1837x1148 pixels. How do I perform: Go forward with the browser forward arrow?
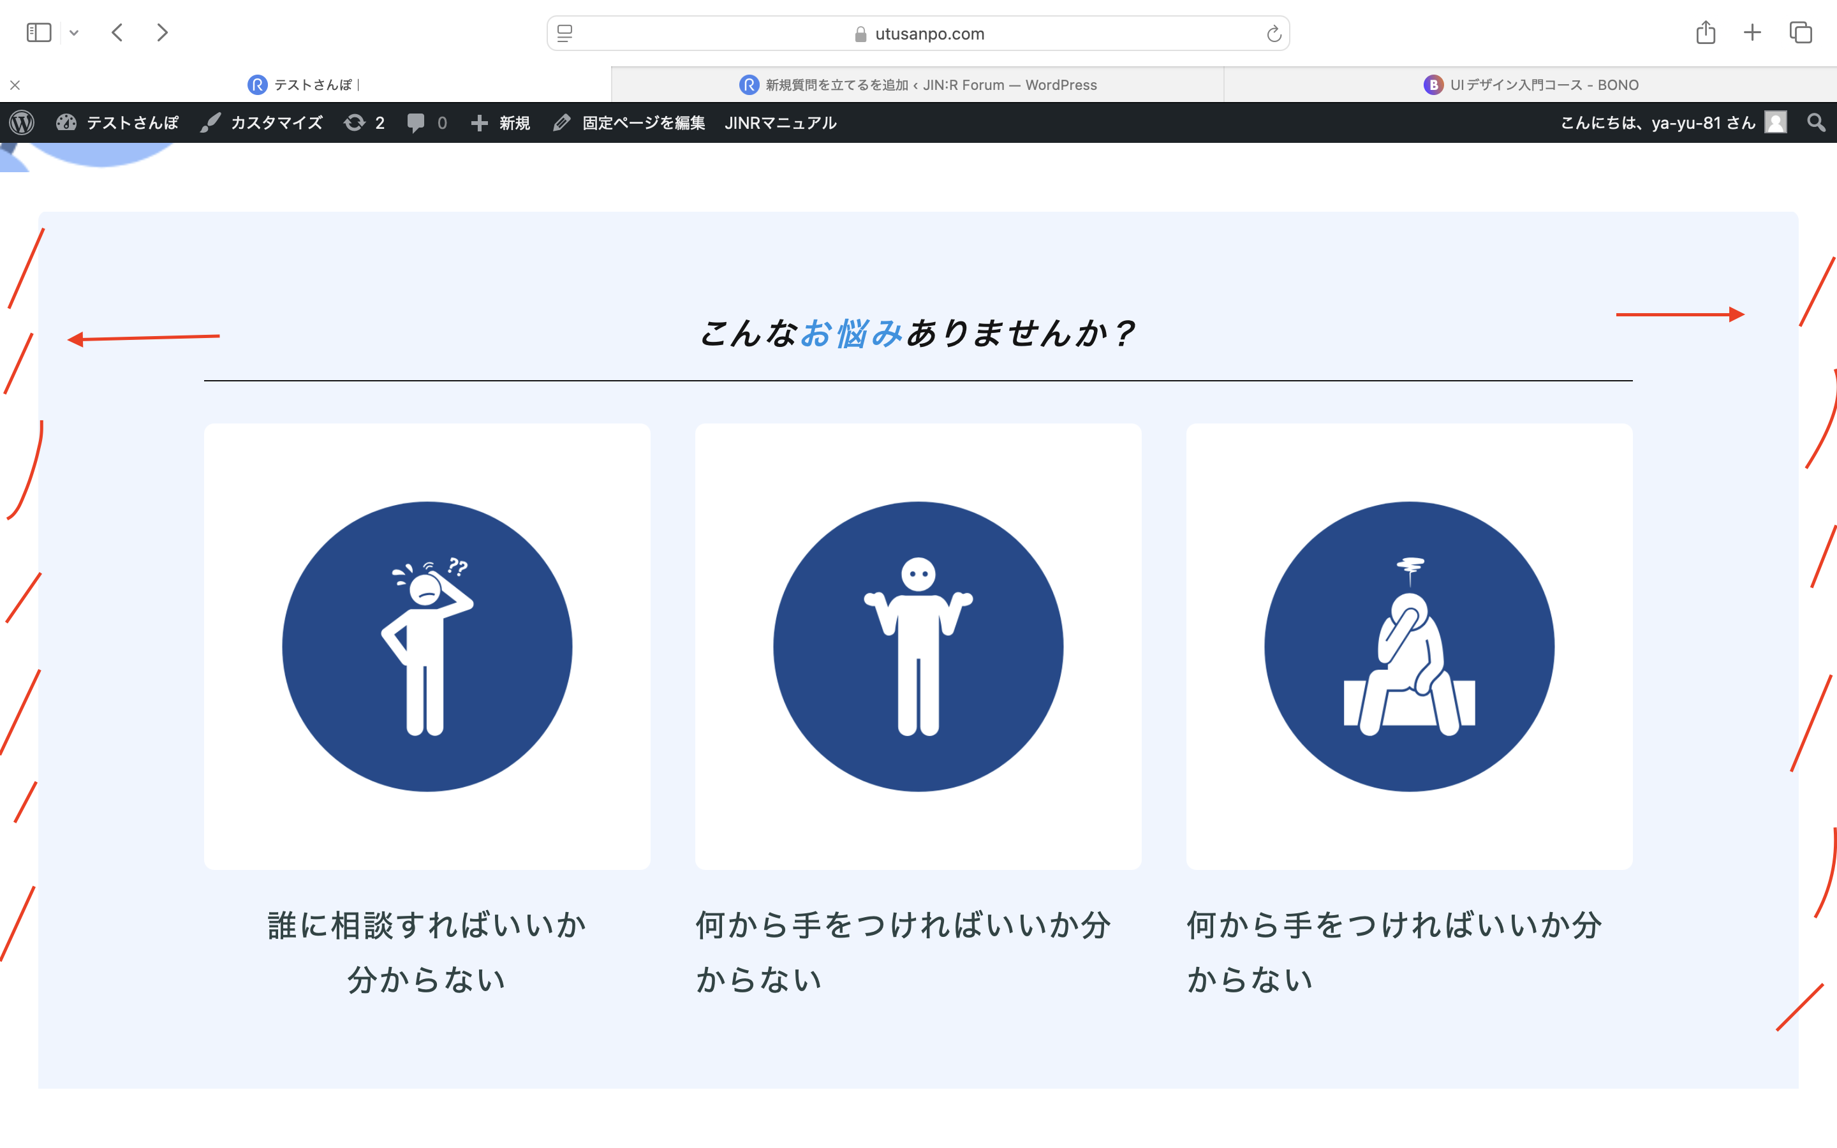pyautogui.click(x=161, y=33)
